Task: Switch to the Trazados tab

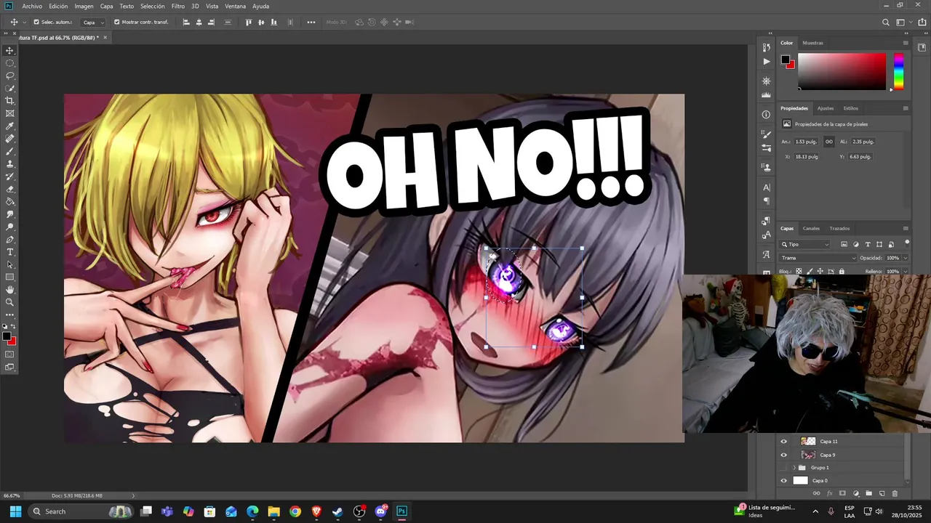Action: (839, 228)
